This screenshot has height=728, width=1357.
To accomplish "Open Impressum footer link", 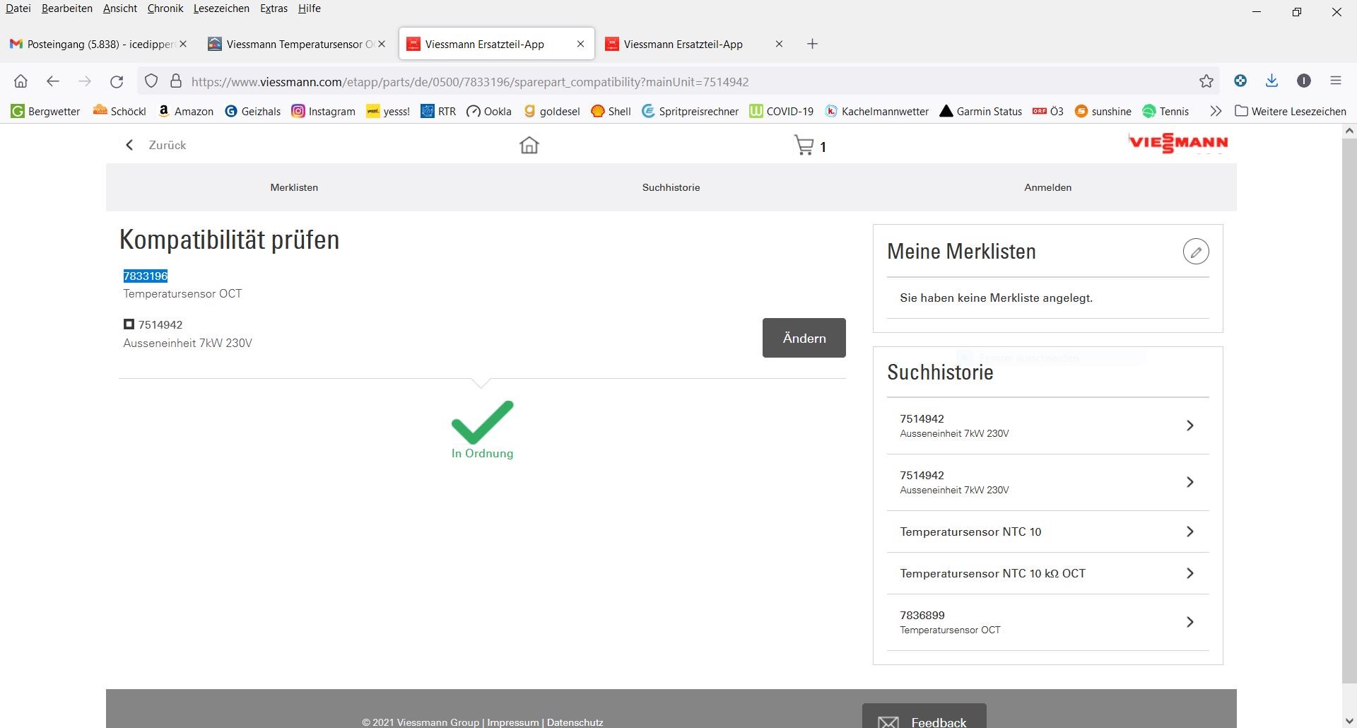I will click(512, 722).
